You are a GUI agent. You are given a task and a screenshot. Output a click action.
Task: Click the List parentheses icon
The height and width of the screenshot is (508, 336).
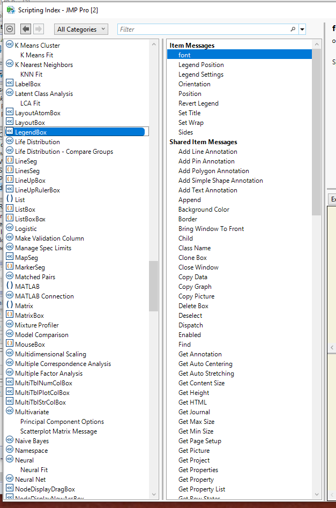tap(10, 199)
